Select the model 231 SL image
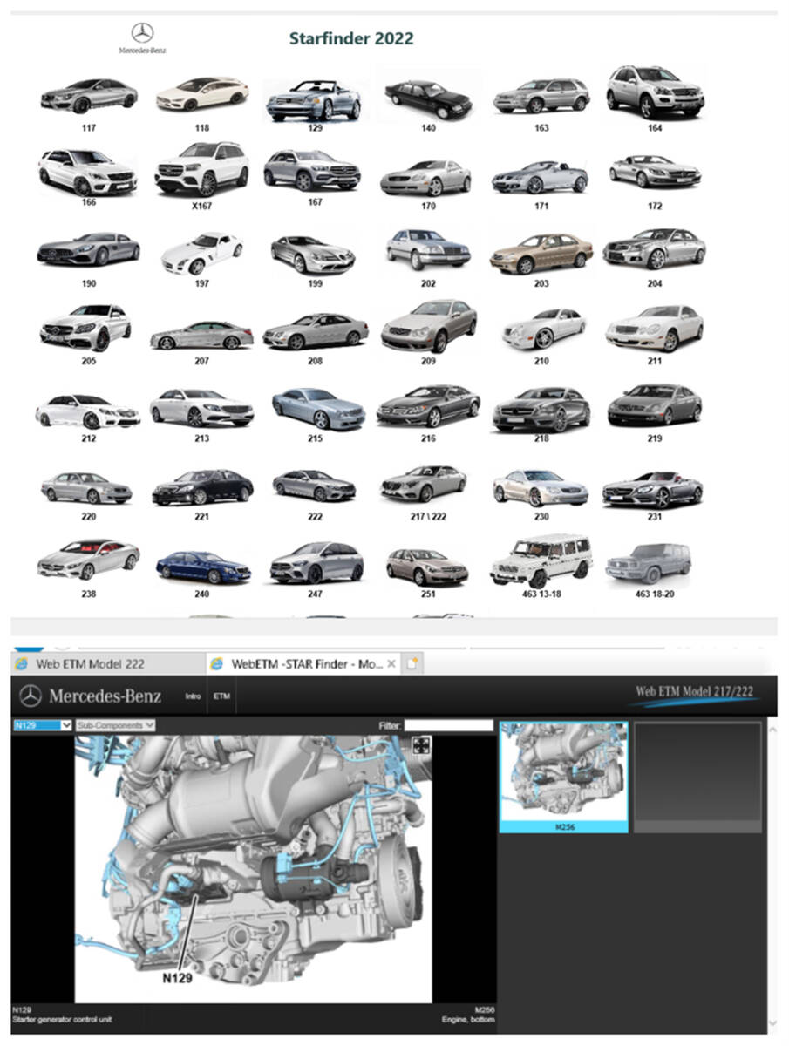This screenshot has width=789, height=1046. pyautogui.click(x=653, y=490)
